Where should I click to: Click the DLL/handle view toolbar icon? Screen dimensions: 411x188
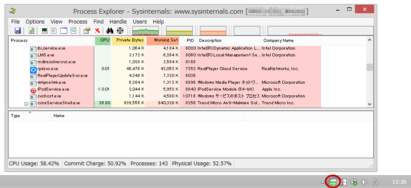click(74, 31)
